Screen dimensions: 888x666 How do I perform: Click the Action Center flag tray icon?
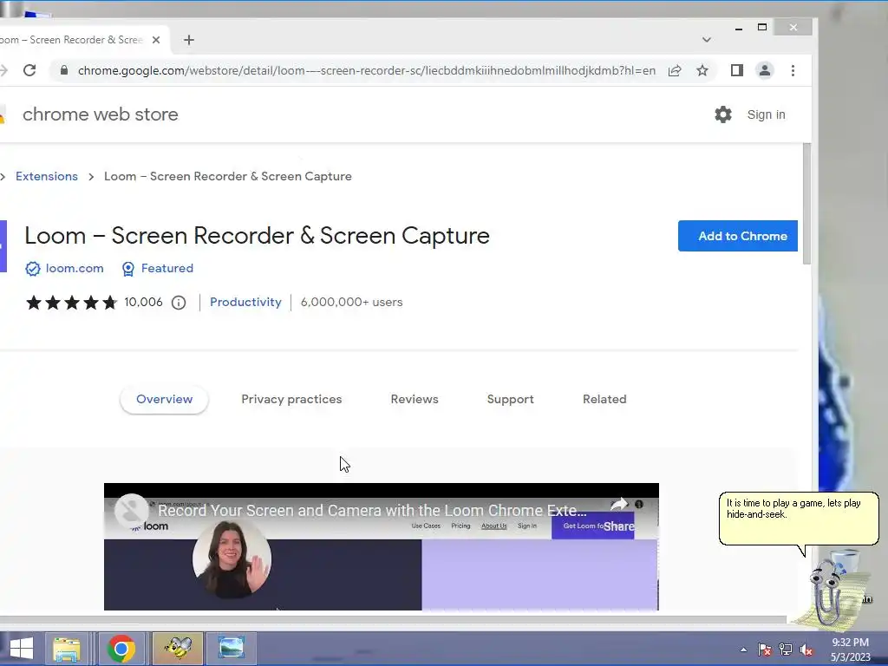[764, 650]
